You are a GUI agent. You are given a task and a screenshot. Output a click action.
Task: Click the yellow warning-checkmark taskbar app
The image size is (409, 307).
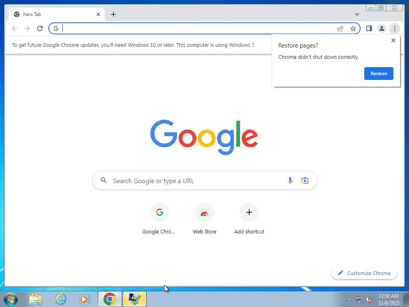[134, 299]
